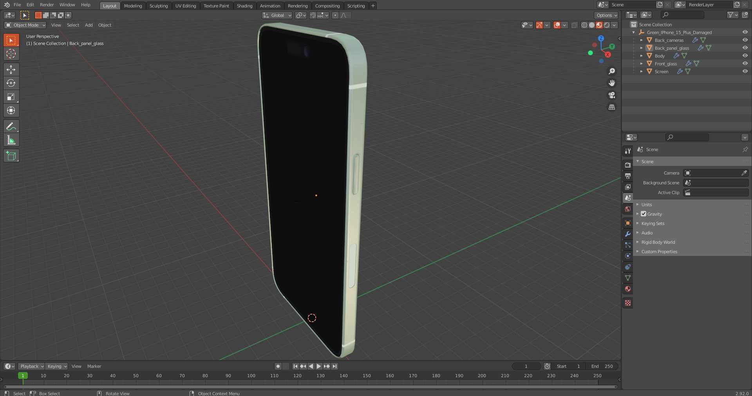Open Output properties tab
Viewport: 752px width, 396px height.
click(x=628, y=176)
